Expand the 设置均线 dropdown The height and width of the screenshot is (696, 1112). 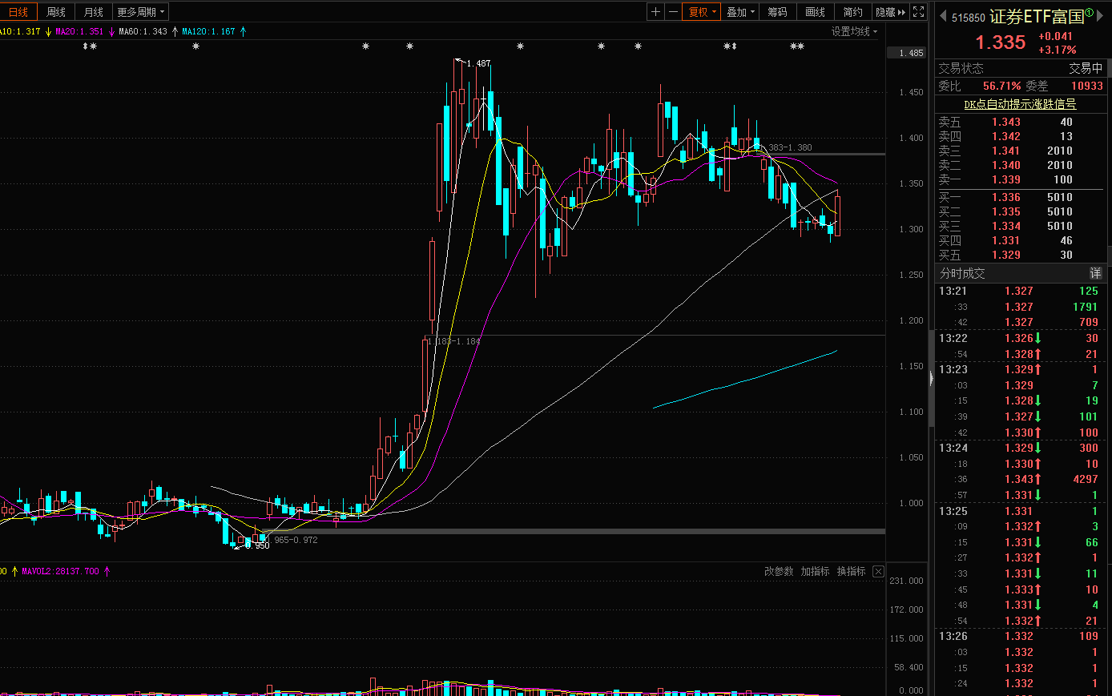point(854,31)
